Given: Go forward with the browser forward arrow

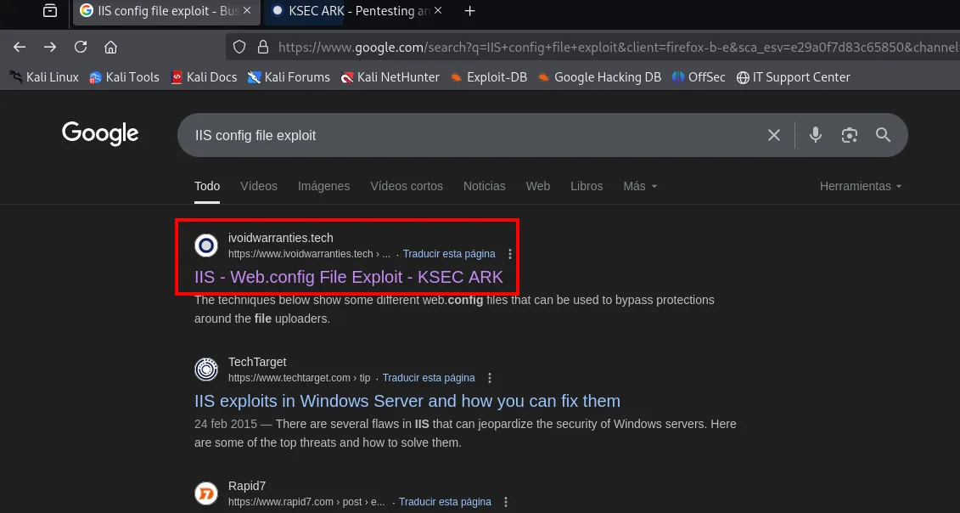Looking at the screenshot, I should [50, 48].
